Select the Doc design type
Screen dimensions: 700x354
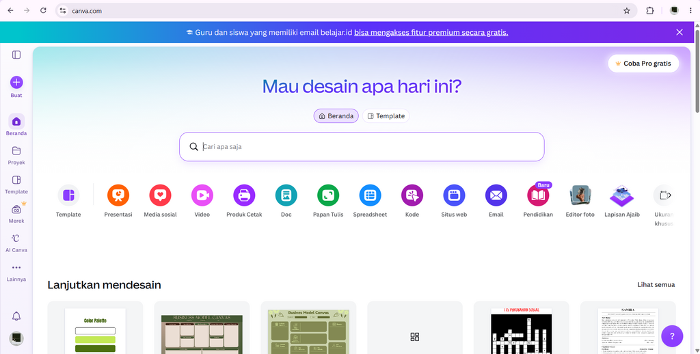pos(286,195)
